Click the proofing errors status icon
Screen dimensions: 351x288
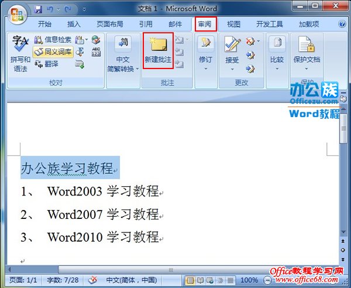point(92,280)
